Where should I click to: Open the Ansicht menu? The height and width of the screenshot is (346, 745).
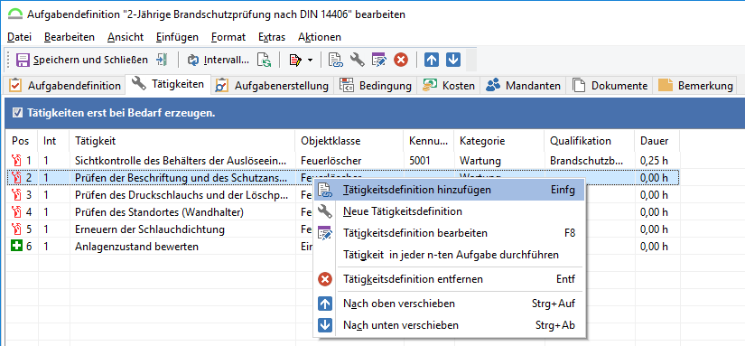126,37
